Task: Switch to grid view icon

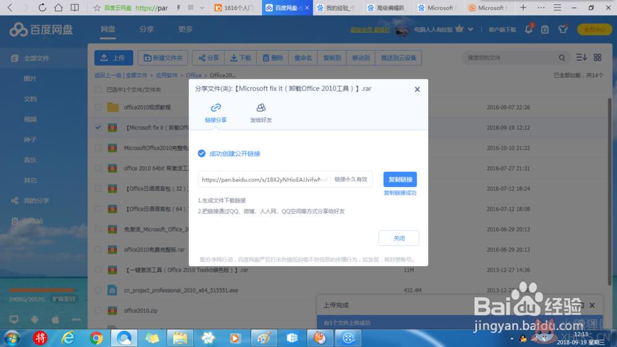Action: point(597,57)
